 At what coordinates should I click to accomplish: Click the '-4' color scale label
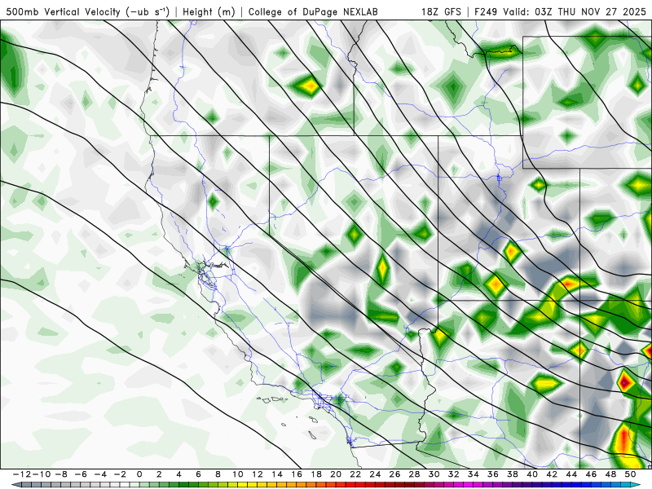click(x=100, y=474)
